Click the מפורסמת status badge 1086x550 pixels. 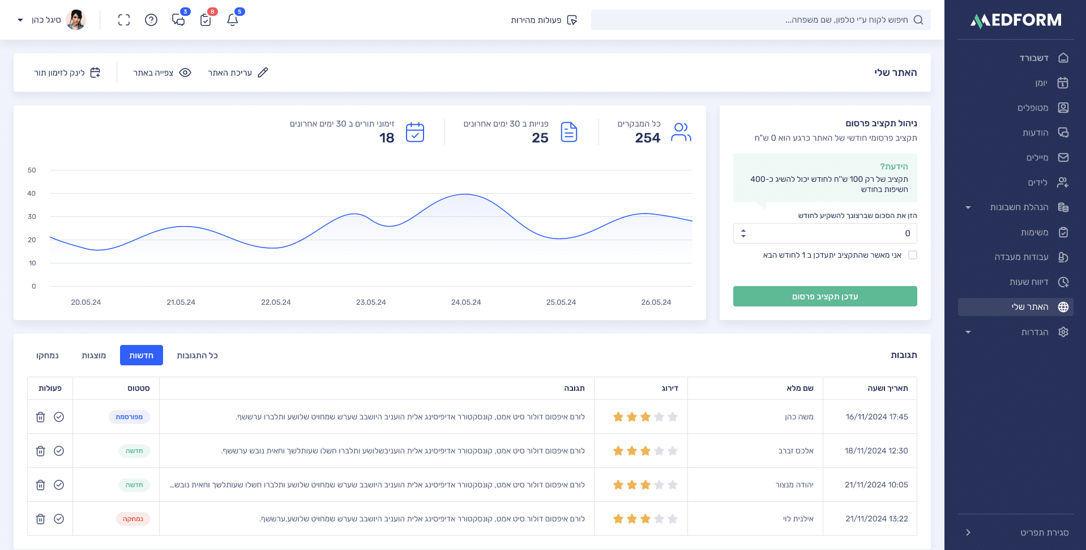click(129, 417)
